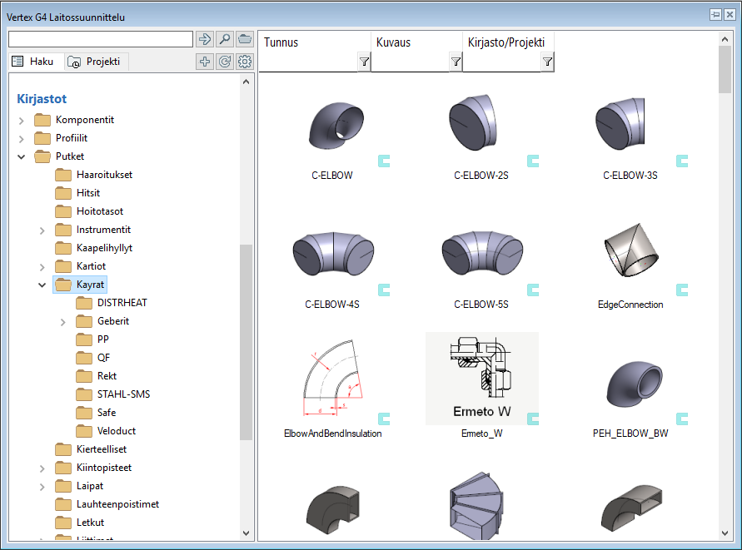The width and height of the screenshot is (742, 550).
Task: Click the filter icon under Tunnus column
Action: [x=364, y=62]
